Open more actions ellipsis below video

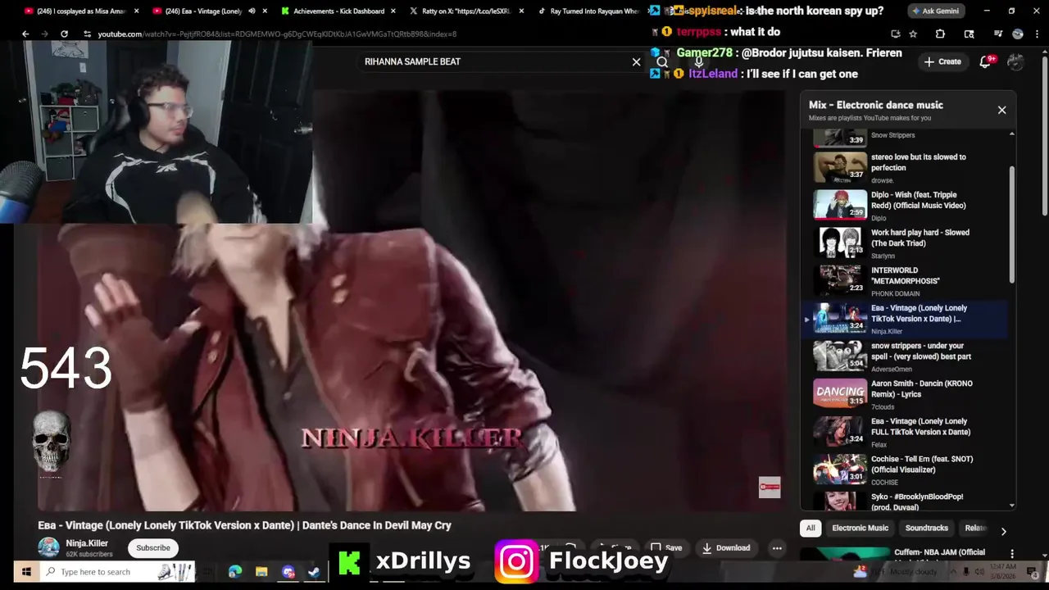pyautogui.click(x=777, y=547)
